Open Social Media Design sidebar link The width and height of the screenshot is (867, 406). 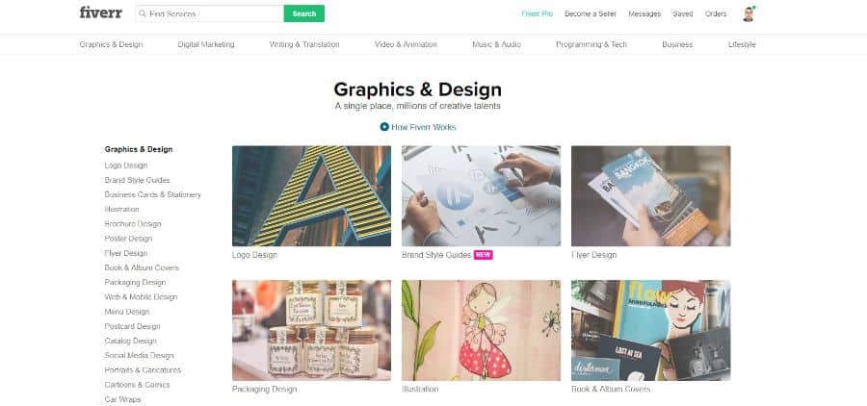(x=140, y=355)
